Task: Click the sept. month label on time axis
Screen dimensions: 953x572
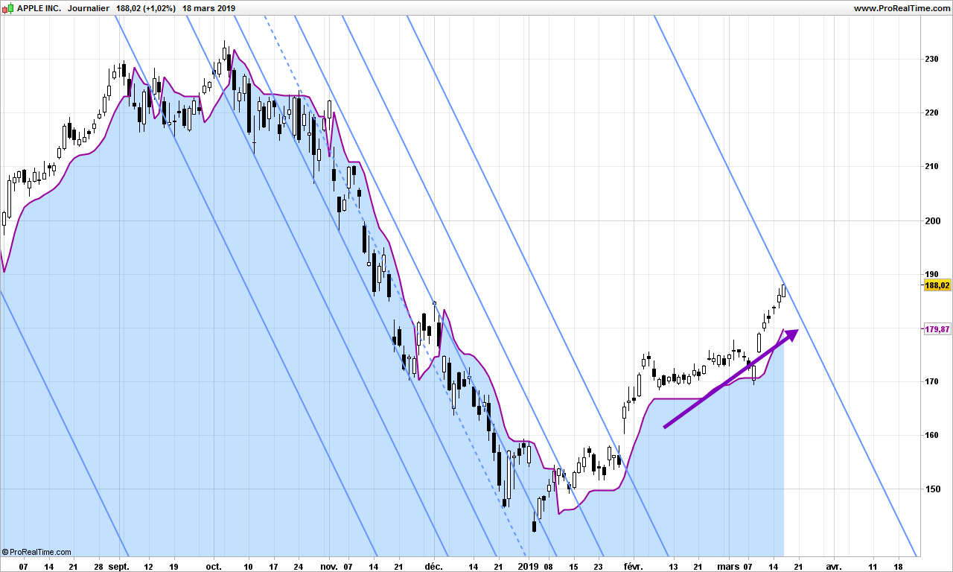Action: (119, 566)
